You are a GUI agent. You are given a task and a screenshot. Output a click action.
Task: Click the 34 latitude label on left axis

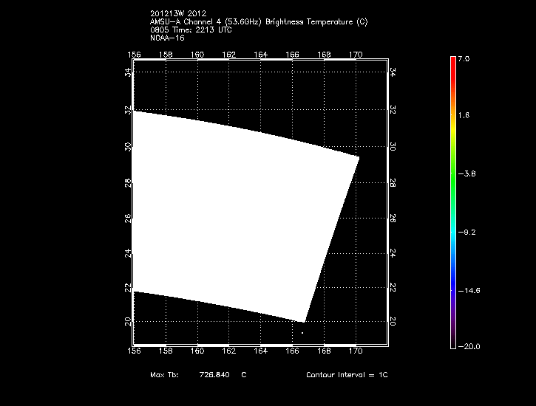click(x=128, y=72)
